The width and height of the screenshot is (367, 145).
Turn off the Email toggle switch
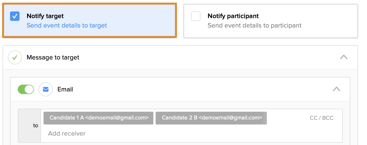26,89
